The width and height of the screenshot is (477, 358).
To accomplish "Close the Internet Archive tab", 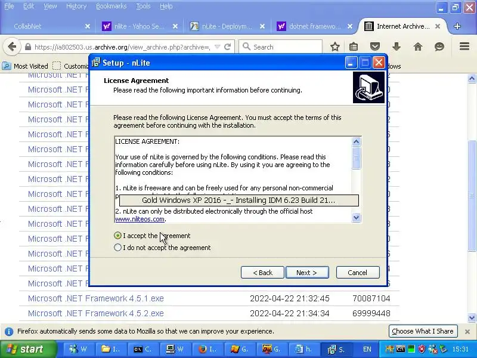I will tap(438, 26).
